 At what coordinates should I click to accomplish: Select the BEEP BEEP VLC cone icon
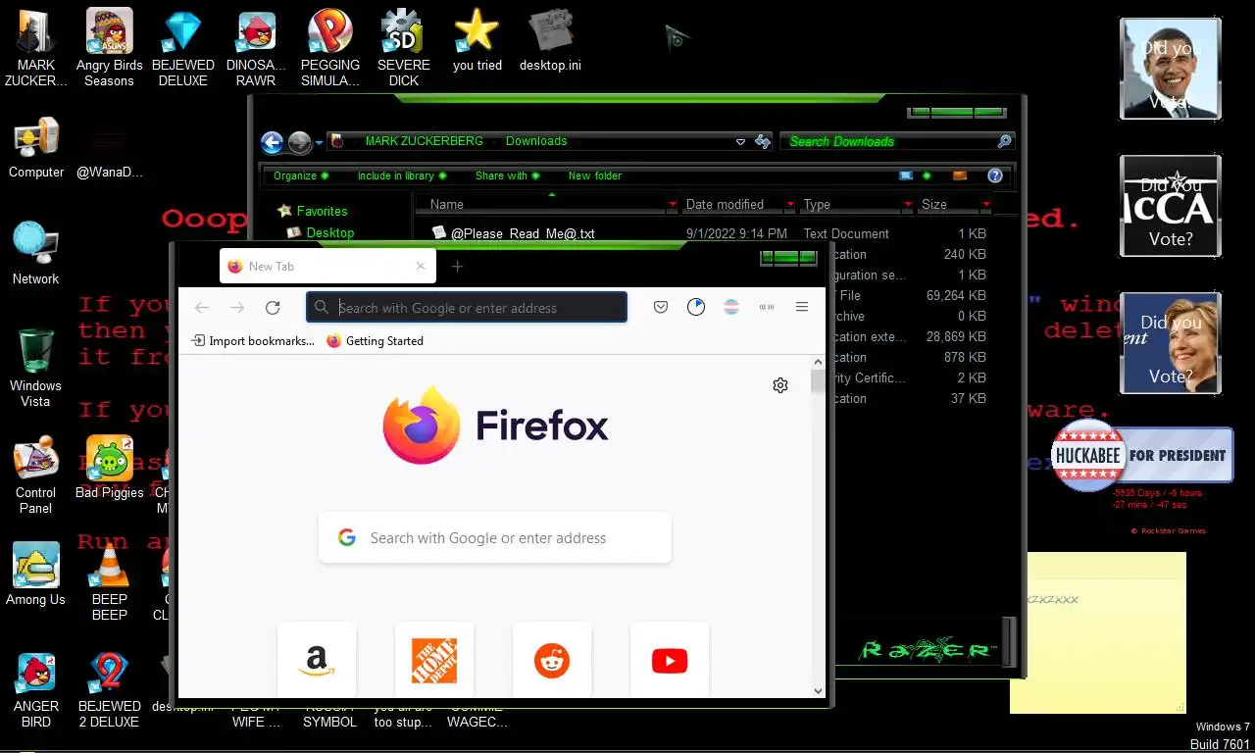109,581
